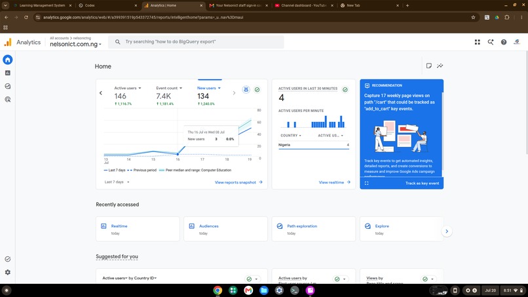Open nelsonict.com.ng property selector

[x=75, y=44]
